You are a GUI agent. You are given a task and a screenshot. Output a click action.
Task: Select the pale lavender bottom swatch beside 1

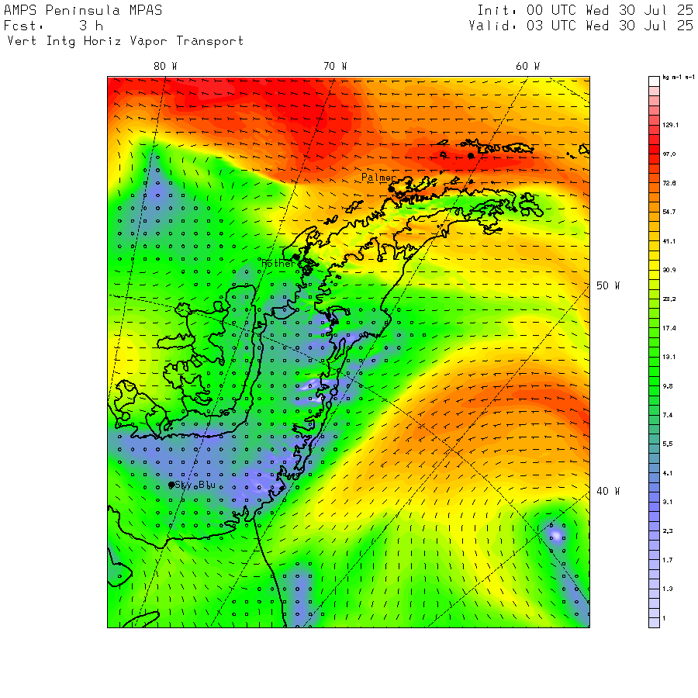(654, 623)
